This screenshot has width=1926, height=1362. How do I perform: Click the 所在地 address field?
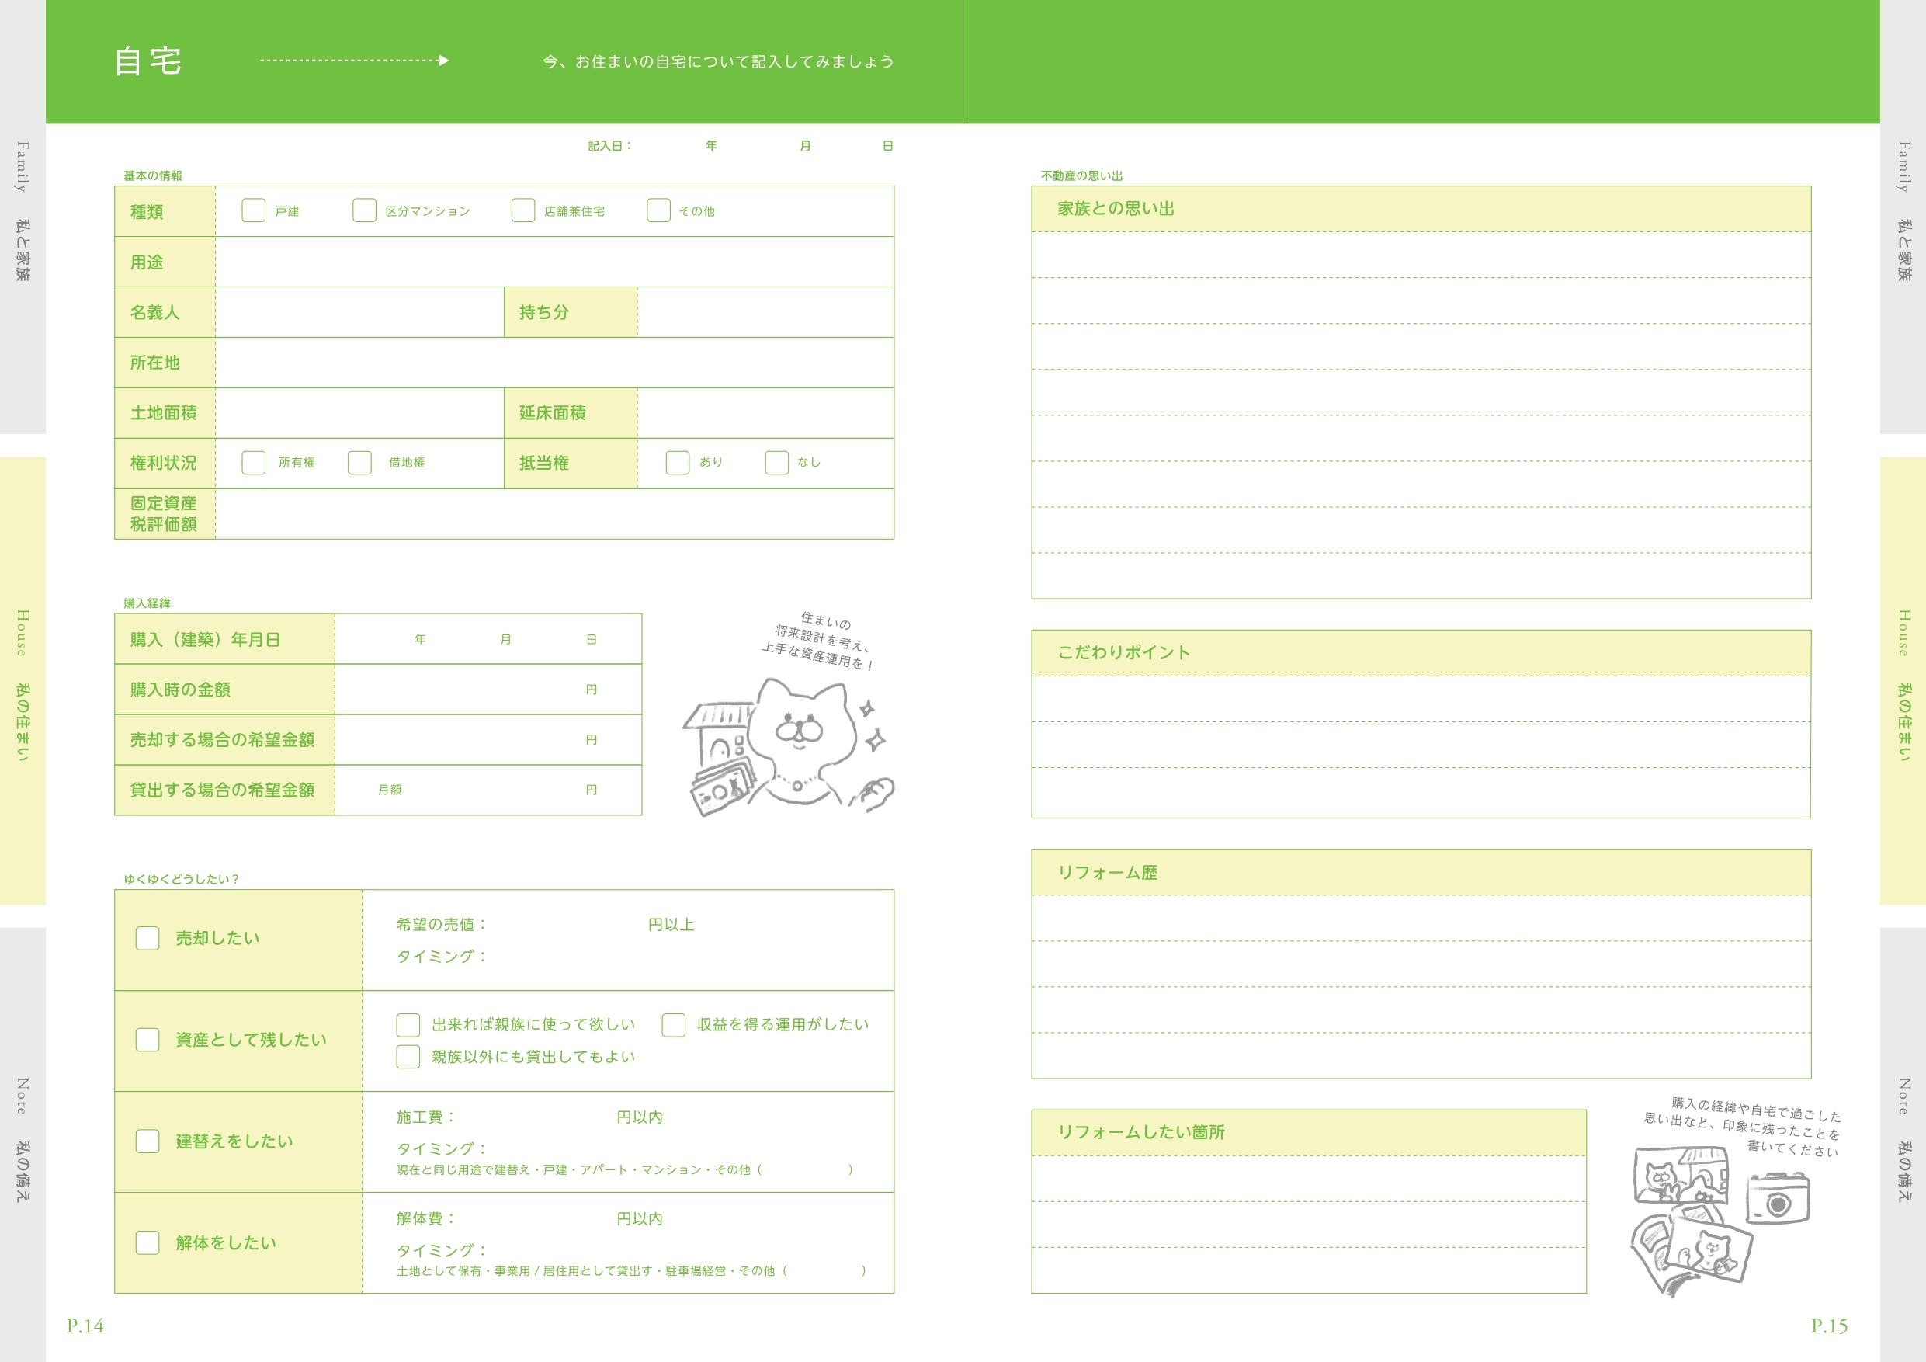click(x=554, y=363)
